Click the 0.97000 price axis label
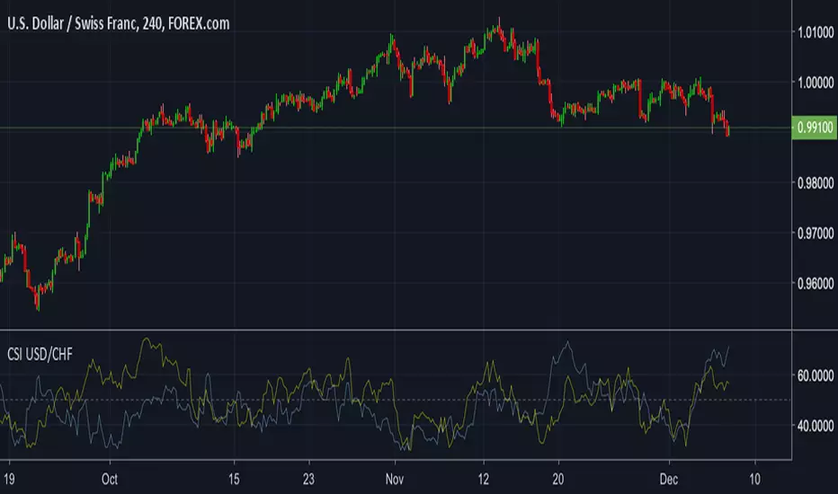The height and width of the screenshot is (494, 838). click(815, 234)
